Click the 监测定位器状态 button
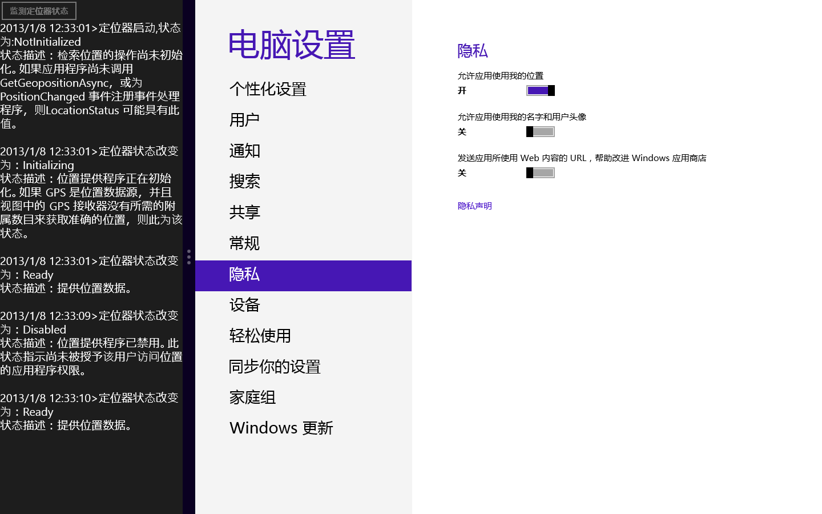This screenshot has width=822, height=514. [x=39, y=11]
